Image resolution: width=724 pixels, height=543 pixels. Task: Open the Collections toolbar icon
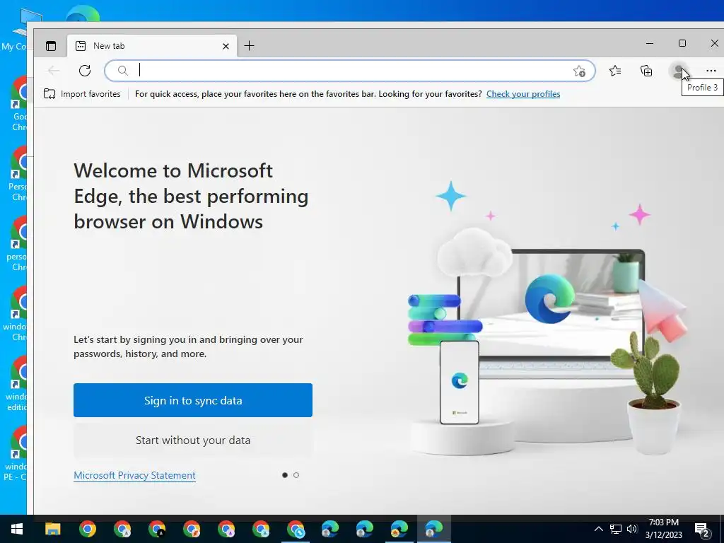tap(646, 71)
